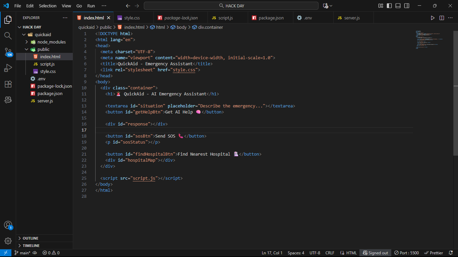Open script.js in the explorer tree
Screen dimensions: 458x257
[45, 64]
